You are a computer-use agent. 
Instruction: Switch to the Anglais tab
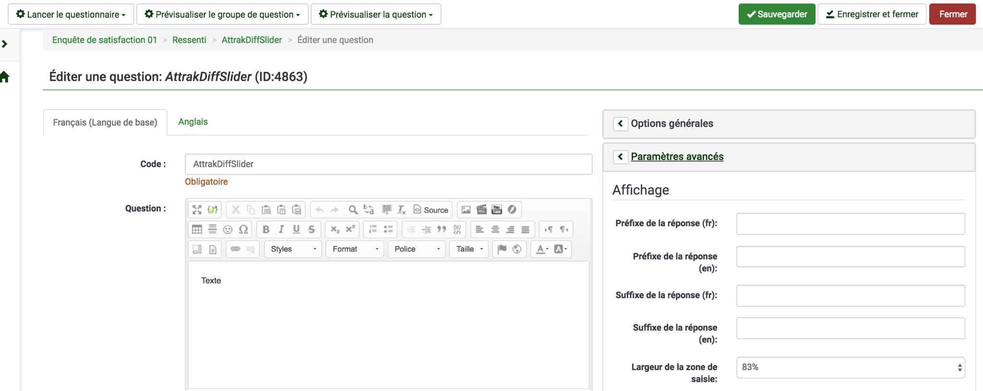coord(193,122)
